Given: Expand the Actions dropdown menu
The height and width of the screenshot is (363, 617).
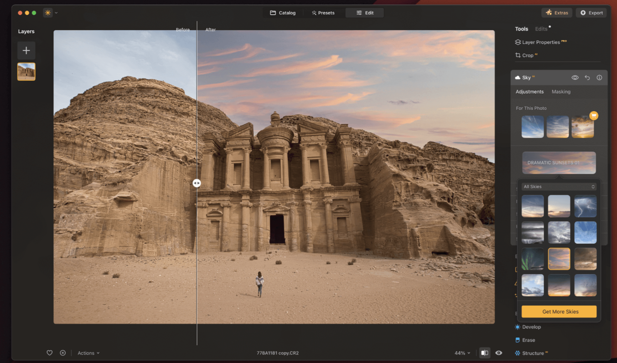Looking at the screenshot, I should [88, 353].
